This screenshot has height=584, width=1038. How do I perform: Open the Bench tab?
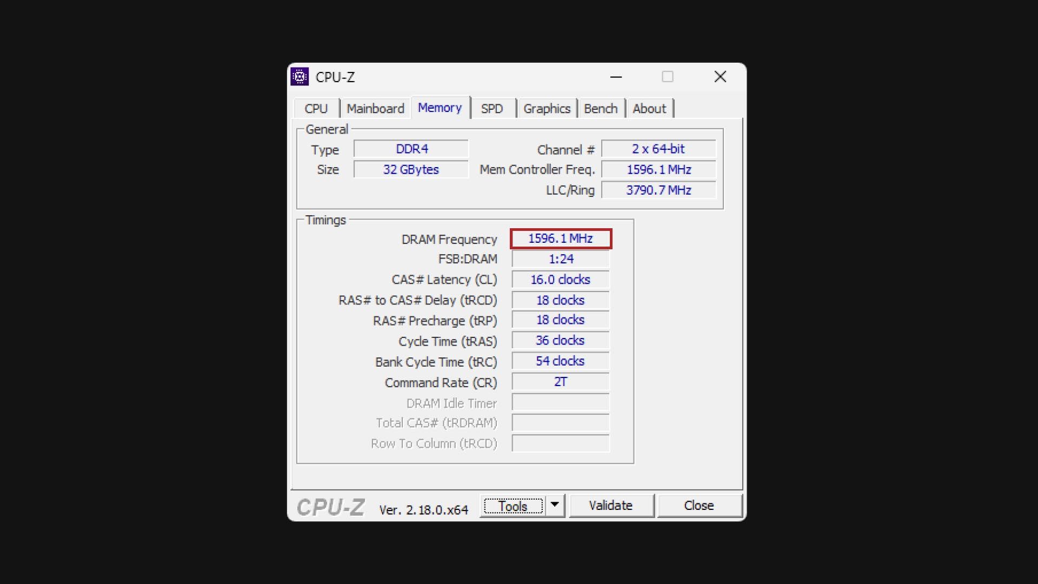coord(600,109)
